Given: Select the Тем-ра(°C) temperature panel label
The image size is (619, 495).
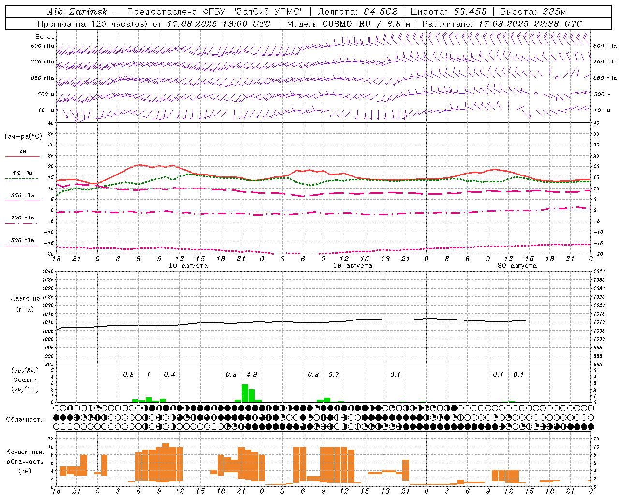Looking at the screenshot, I should click(x=23, y=137).
